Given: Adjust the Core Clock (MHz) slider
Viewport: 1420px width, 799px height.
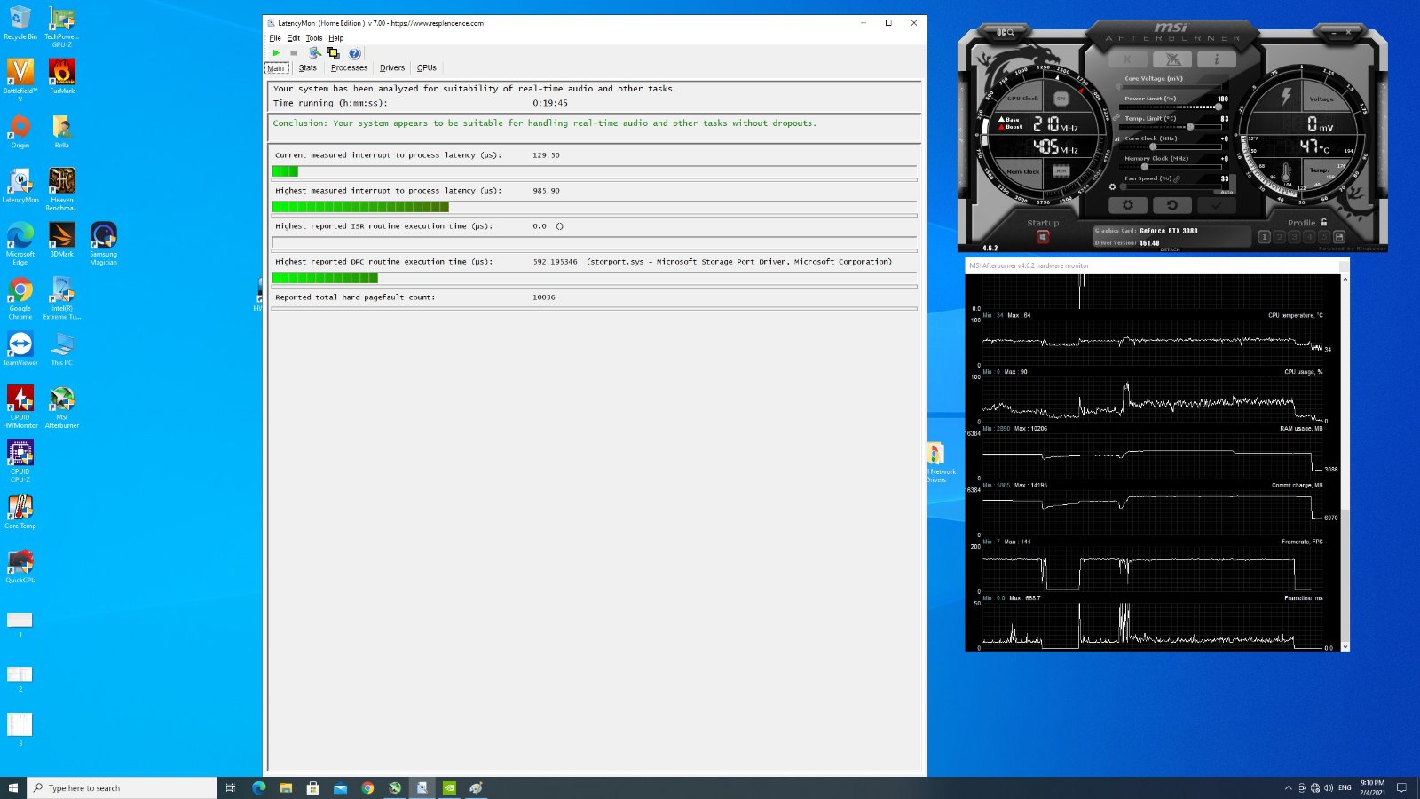Looking at the screenshot, I should [1171, 146].
